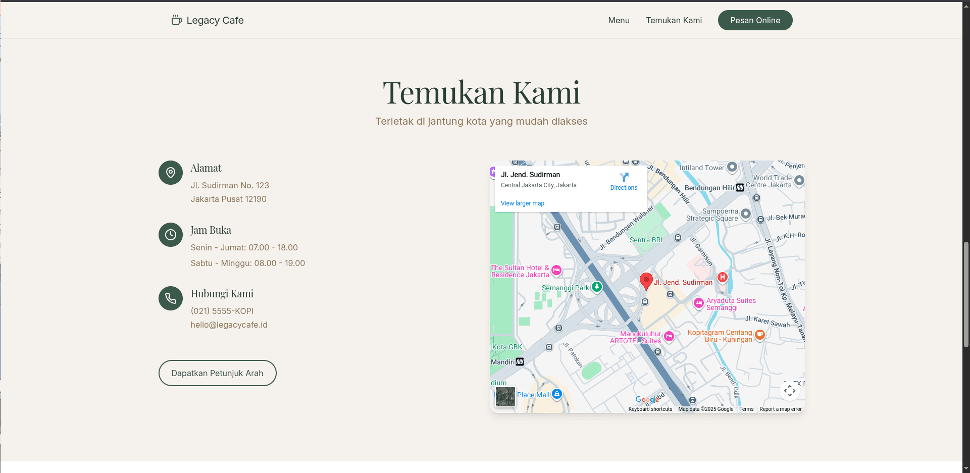The width and height of the screenshot is (970, 473).
Task: Click the Jl. Sudirman No. 123 address text
Action: (x=230, y=185)
